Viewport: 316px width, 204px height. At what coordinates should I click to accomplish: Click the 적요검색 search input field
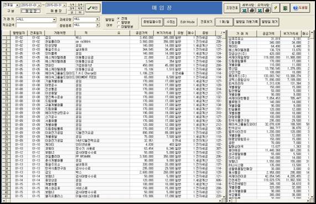click(x=37, y=25)
